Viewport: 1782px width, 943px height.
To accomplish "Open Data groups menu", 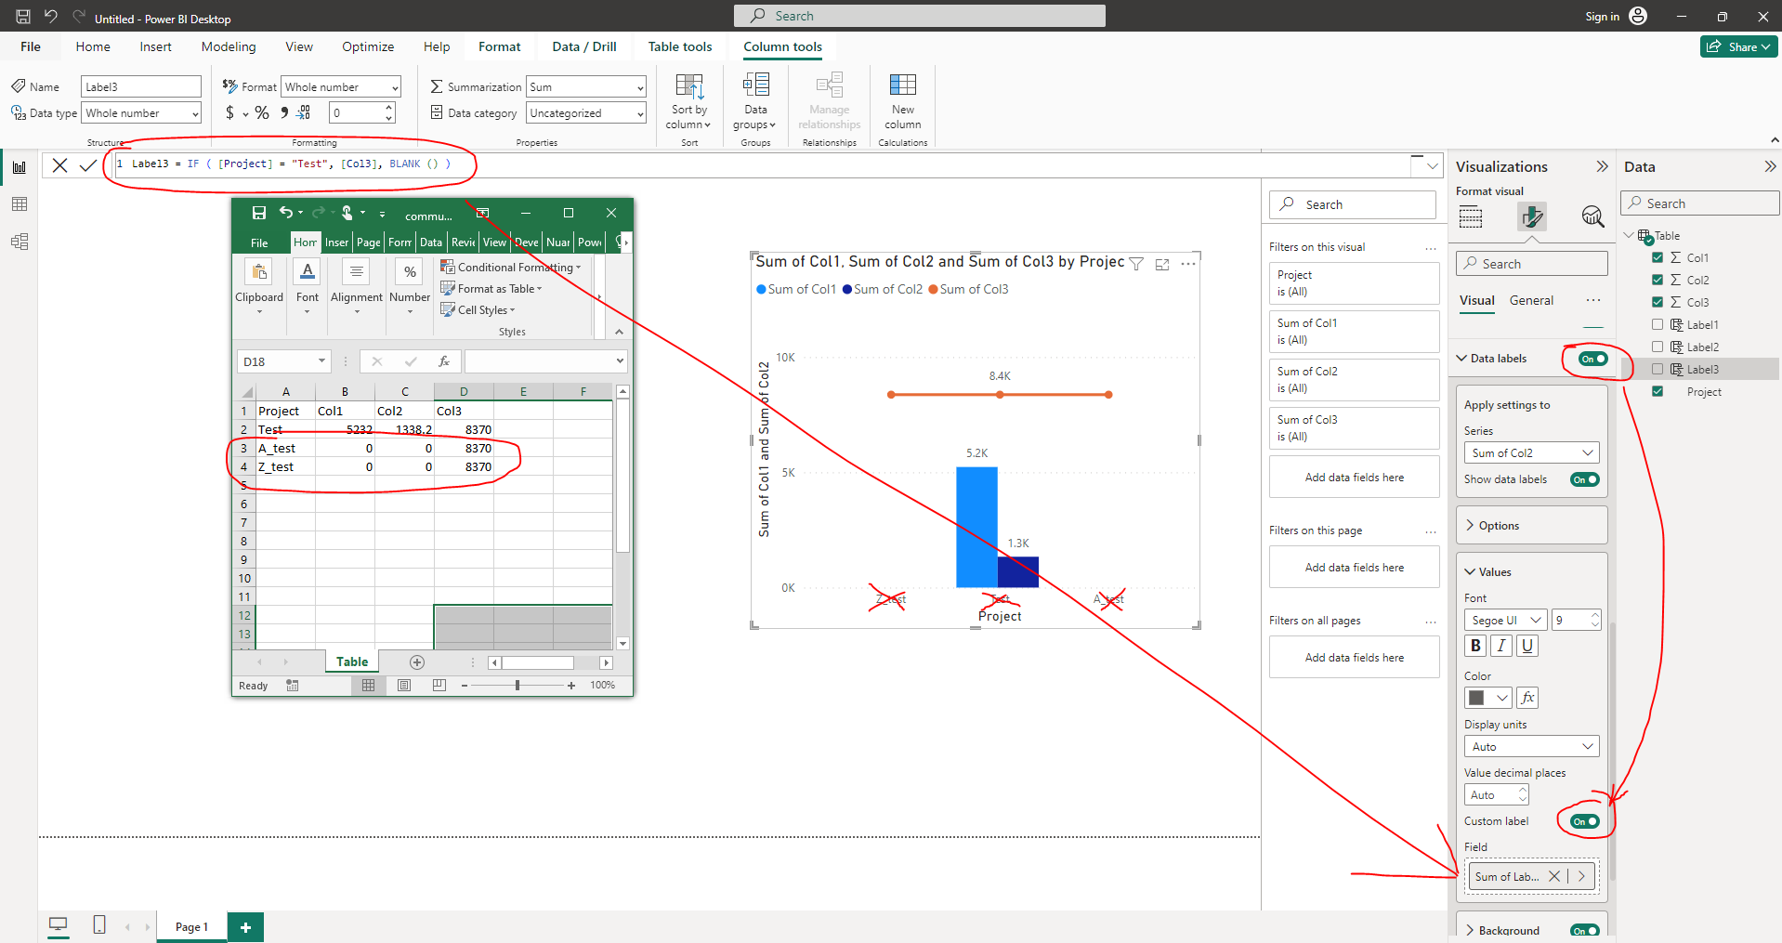I will [x=754, y=102].
